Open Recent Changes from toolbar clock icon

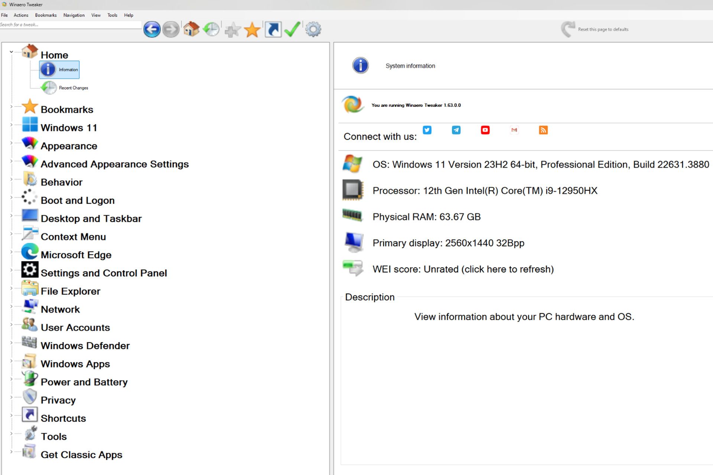211,29
